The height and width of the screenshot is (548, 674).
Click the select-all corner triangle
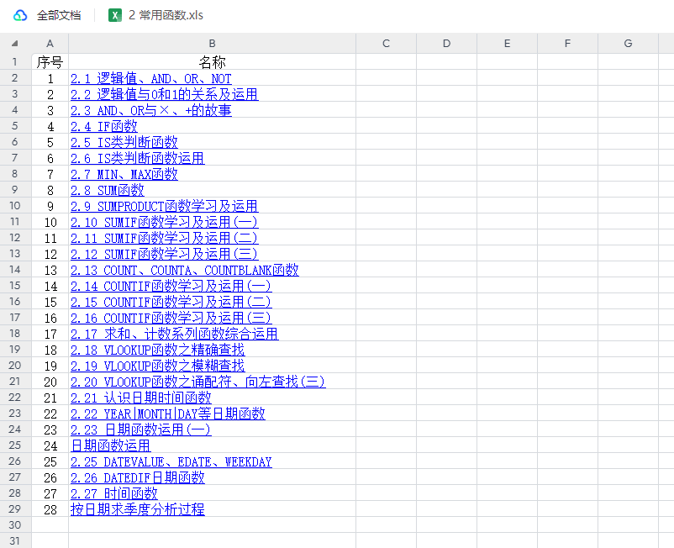click(x=15, y=44)
